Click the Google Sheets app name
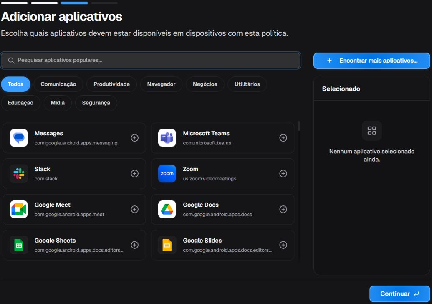 pyautogui.click(x=55, y=241)
